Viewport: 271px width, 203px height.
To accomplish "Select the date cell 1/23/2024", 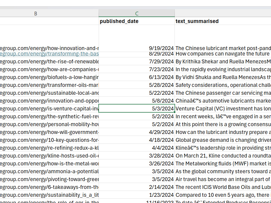I will [x=137, y=195].
